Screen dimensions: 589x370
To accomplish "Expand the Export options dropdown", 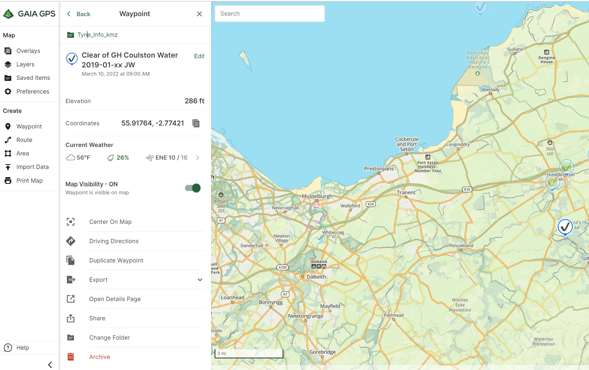I will tap(200, 280).
